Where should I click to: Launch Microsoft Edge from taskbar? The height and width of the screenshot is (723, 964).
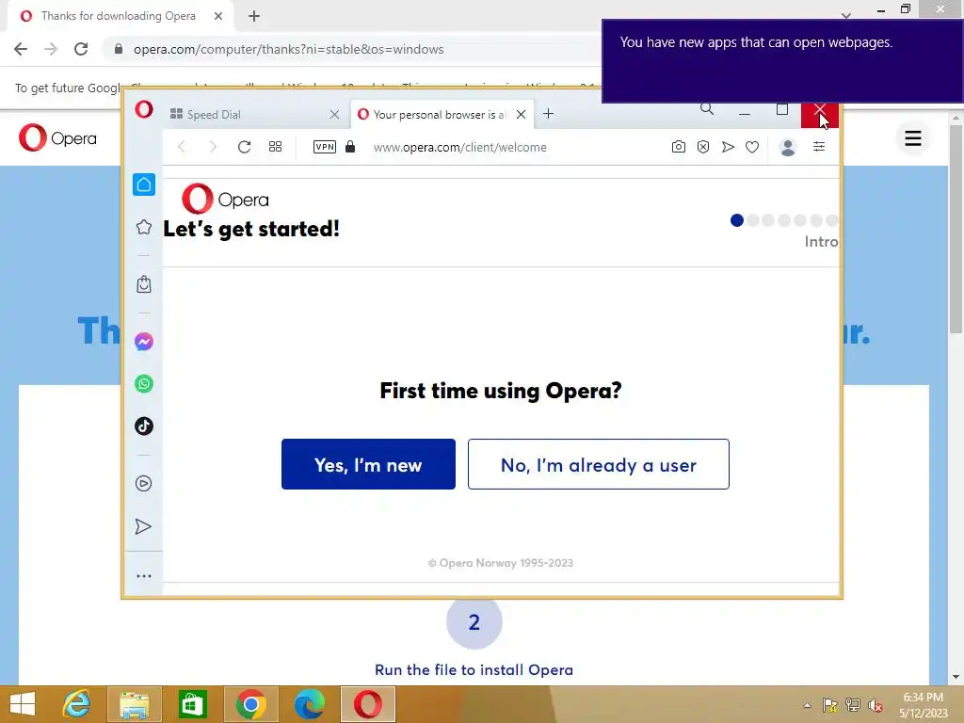point(309,704)
